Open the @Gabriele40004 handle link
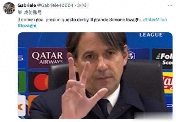 tap(55, 5)
